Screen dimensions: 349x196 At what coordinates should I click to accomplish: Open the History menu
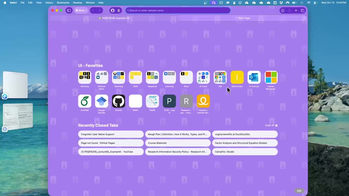point(49,3)
